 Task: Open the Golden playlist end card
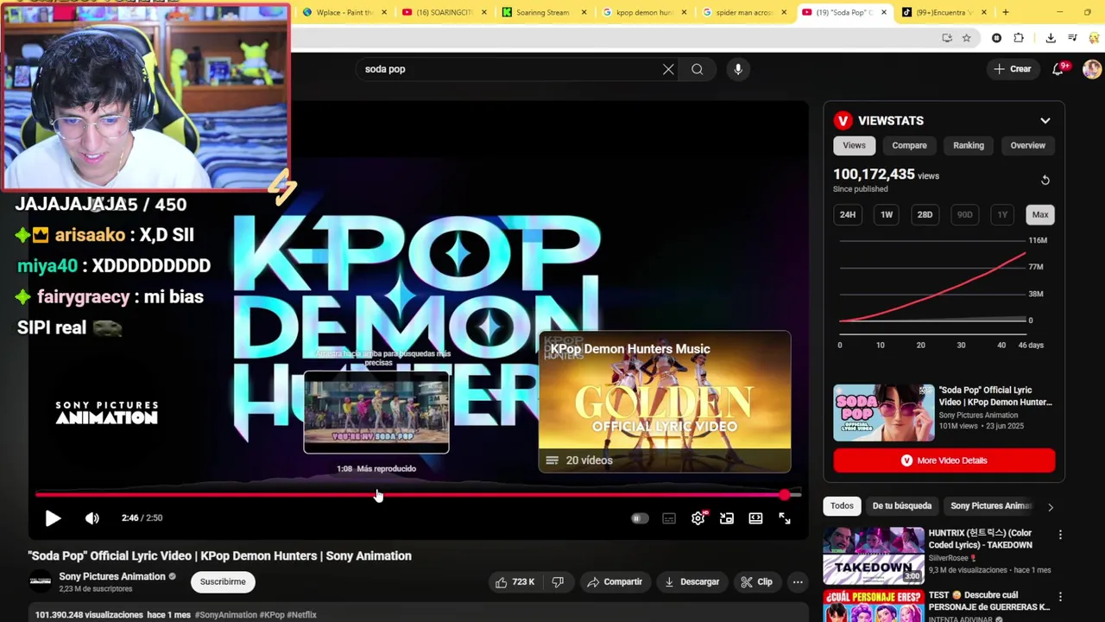[x=665, y=402]
